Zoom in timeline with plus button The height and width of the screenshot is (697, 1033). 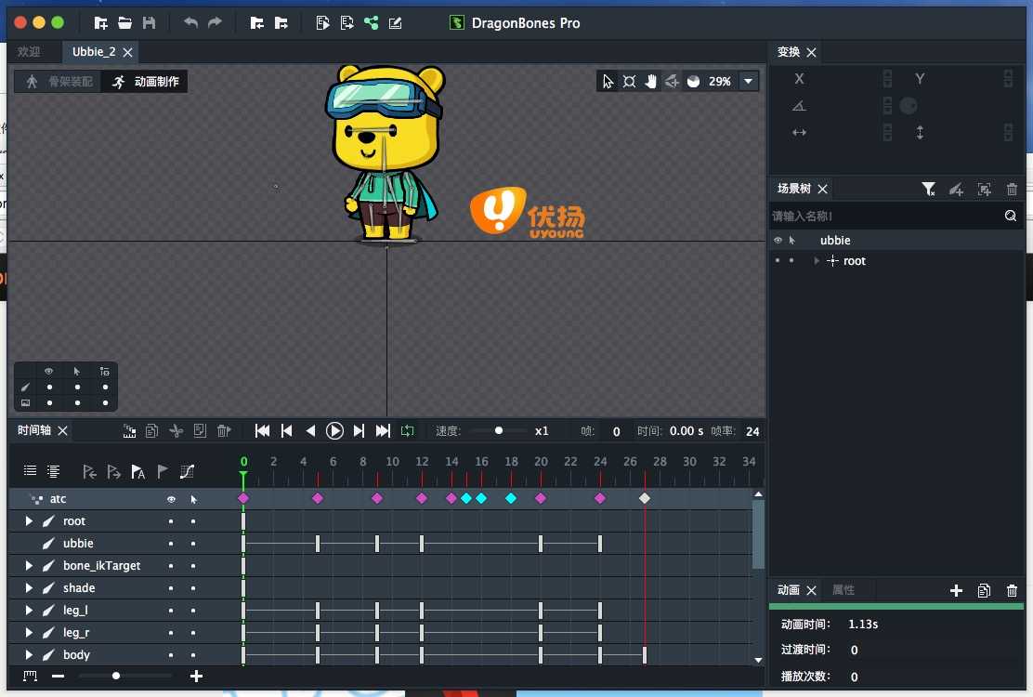click(196, 676)
